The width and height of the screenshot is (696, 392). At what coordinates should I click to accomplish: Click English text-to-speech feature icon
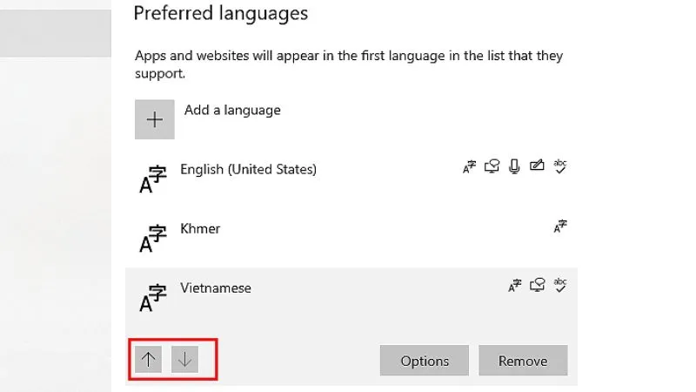pyautogui.click(x=492, y=166)
